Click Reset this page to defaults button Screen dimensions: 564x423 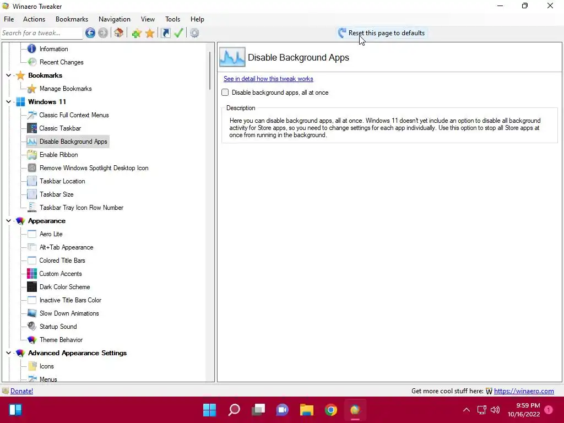coord(382,33)
